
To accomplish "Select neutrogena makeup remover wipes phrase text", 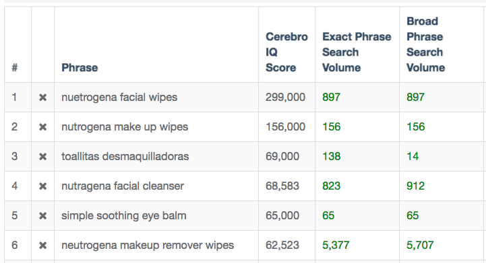I will click(148, 245).
